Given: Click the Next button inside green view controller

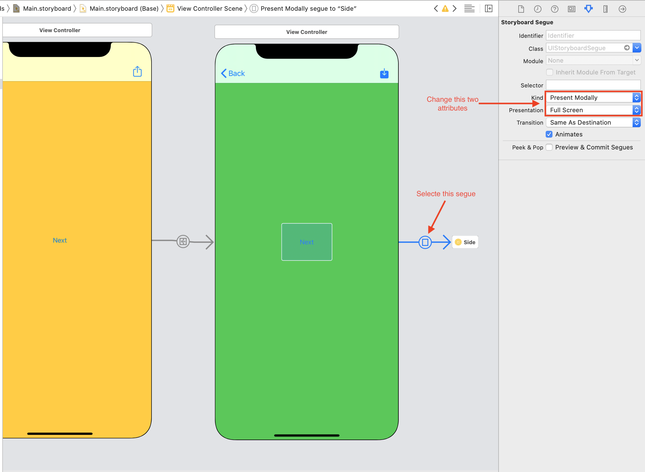Looking at the screenshot, I should [x=306, y=242].
